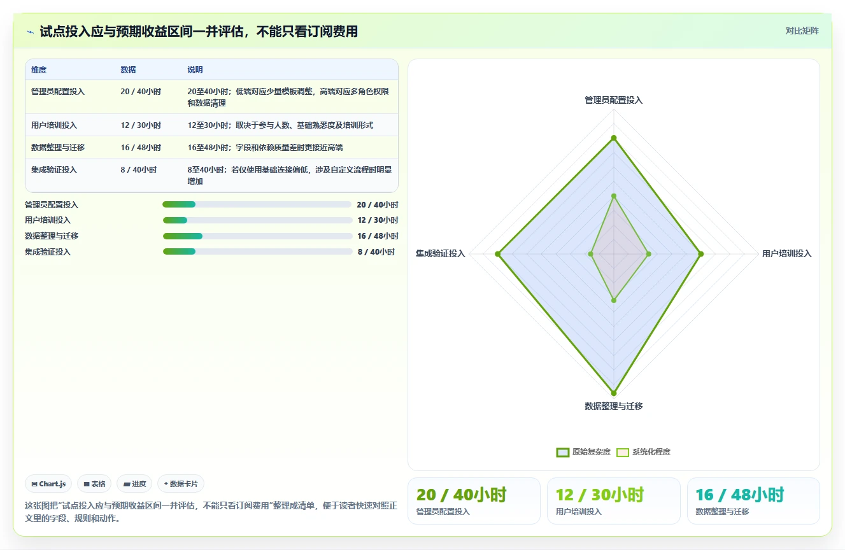
Task: Select the 表格 tag chip
Action: point(94,484)
